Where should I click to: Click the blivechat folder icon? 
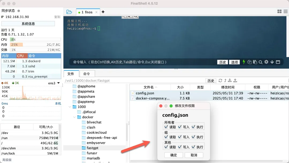(x=84, y=122)
